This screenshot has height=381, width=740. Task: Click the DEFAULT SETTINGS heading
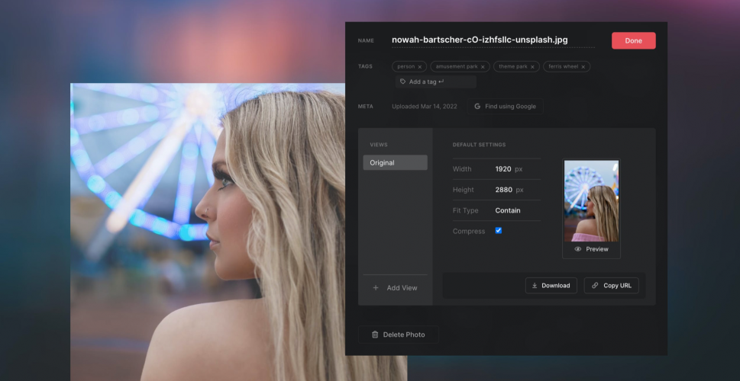pos(479,145)
